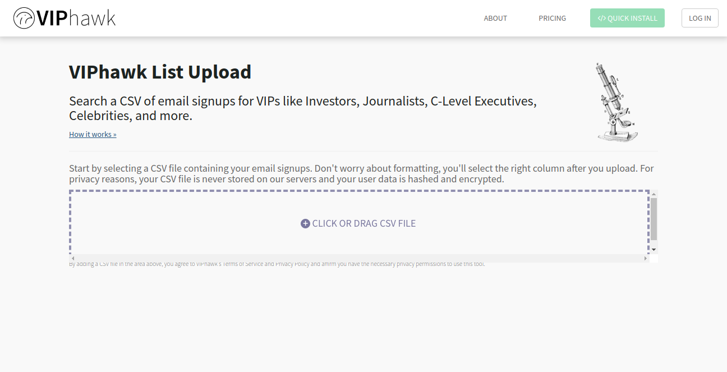Click the plus icon beside 'Click or drag CSV file'
727x372 pixels.
click(305, 223)
